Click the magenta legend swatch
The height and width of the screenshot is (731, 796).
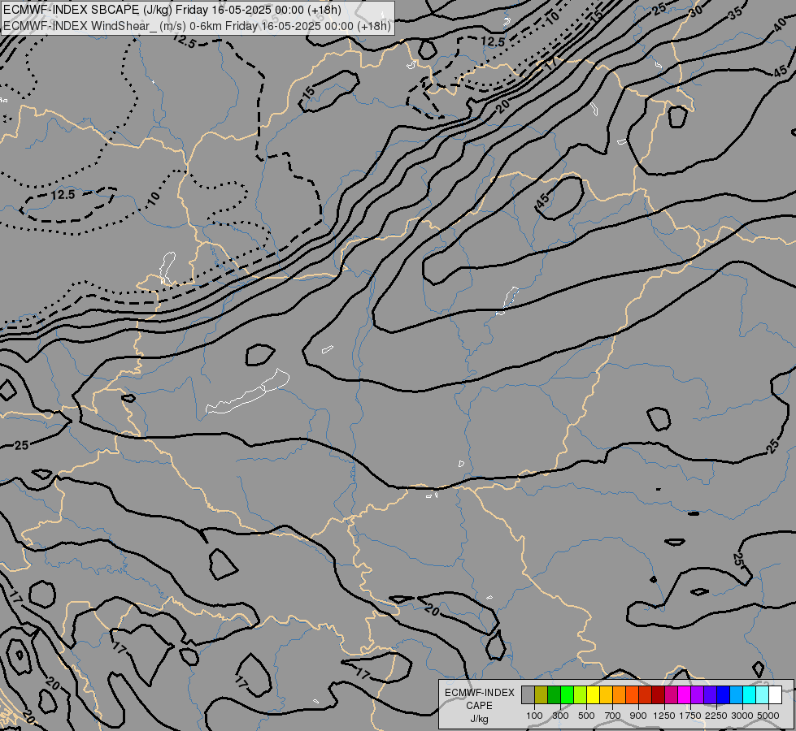coord(685,695)
